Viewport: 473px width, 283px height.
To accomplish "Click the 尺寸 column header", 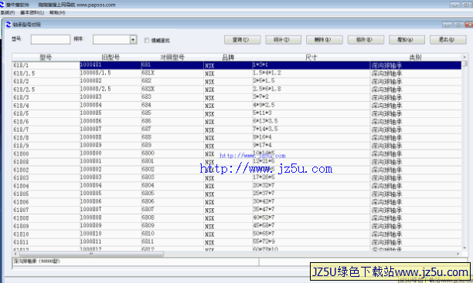I will [311, 57].
